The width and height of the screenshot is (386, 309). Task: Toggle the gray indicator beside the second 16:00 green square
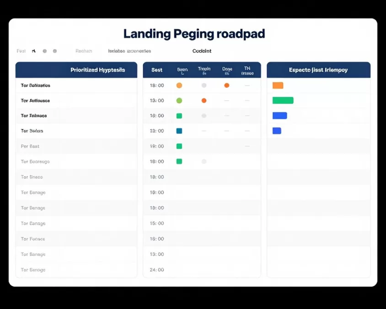(203, 162)
